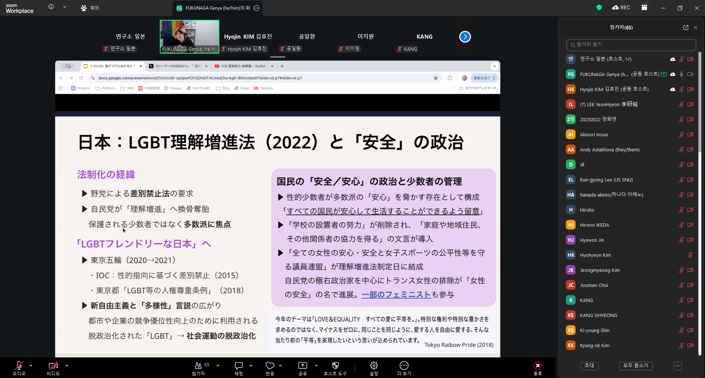This screenshot has height=378, width=705.
Task: Click the more options ellipsis icon
Action: click(404, 366)
